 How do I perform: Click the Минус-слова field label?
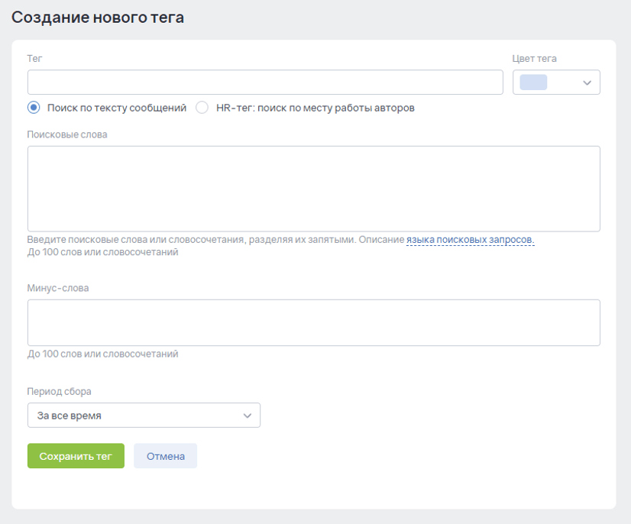pyautogui.click(x=58, y=288)
